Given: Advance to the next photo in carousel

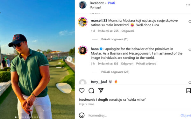Looking at the screenshot, I should pos(69,59).
